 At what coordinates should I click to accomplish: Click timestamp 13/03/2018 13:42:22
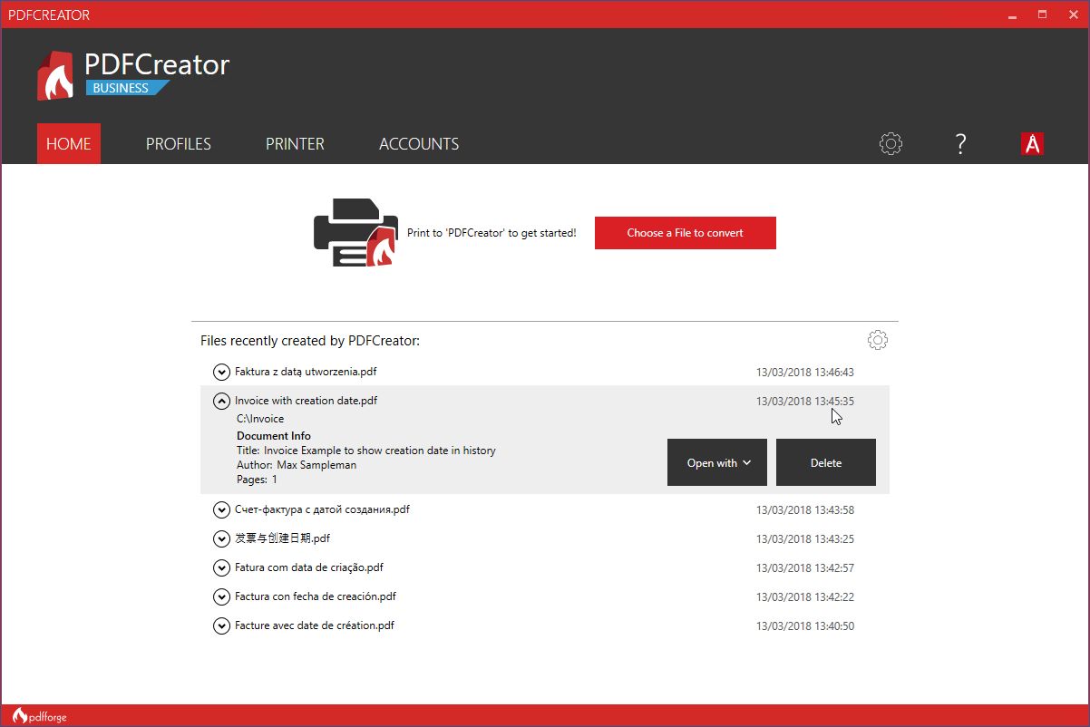805,597
